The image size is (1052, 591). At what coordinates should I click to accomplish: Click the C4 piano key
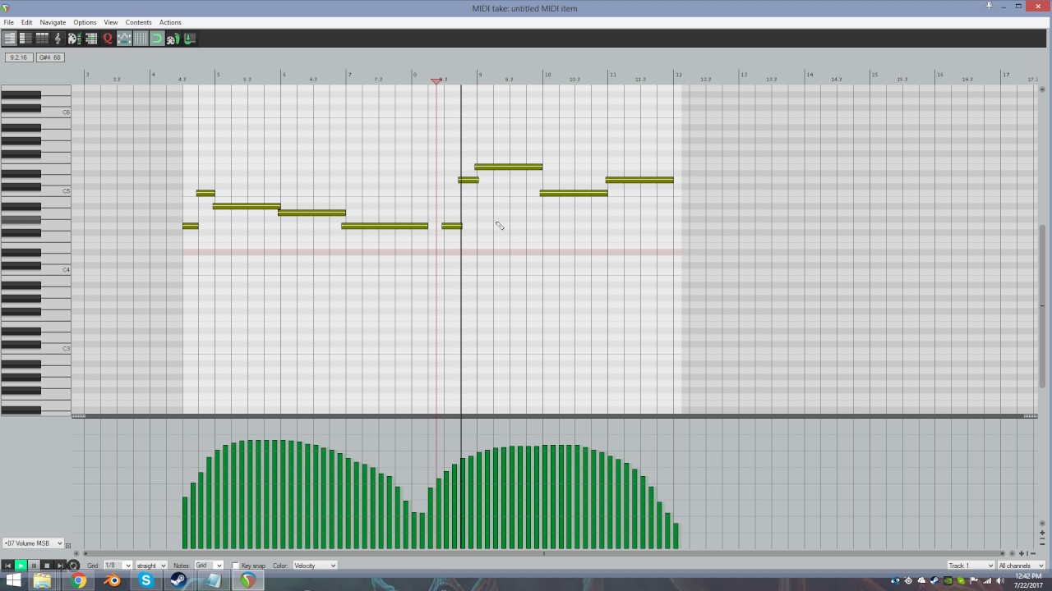(x=54, y=272)
